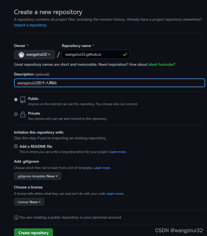Click the green checkmark in repository name field
Viewport: 207px width, 236px height.
coord(125,55)
